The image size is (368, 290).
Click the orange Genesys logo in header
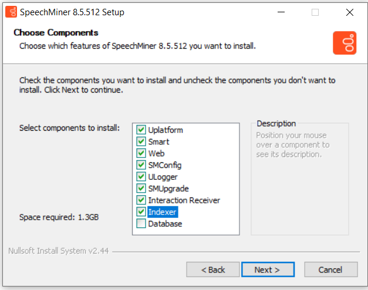pyautogui.click(x=345, y=43)
